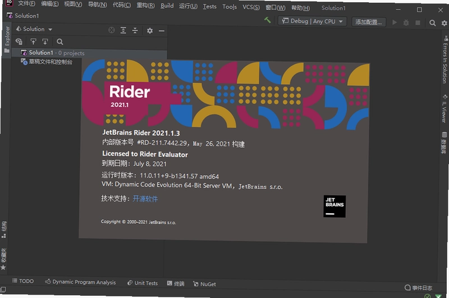Open Search Everywhere magnifier icon
This screenshot has width=449, height=298.
(432, 23)
